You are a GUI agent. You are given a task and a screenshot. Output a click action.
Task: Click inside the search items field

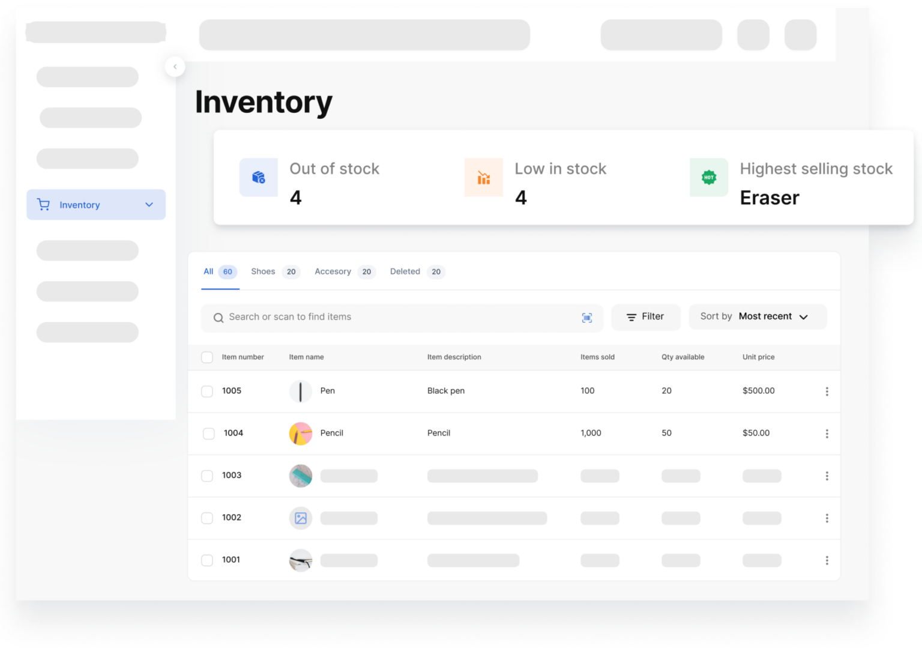(360, 317)
